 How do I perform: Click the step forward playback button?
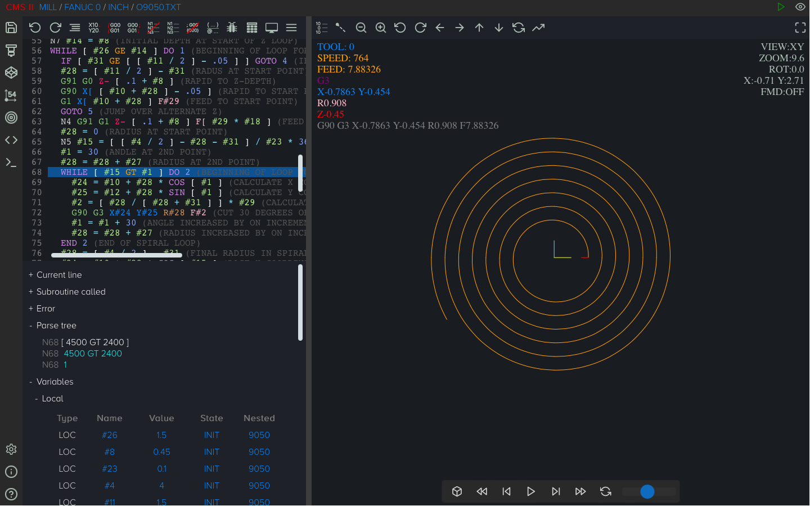click(x=556, y=491)
